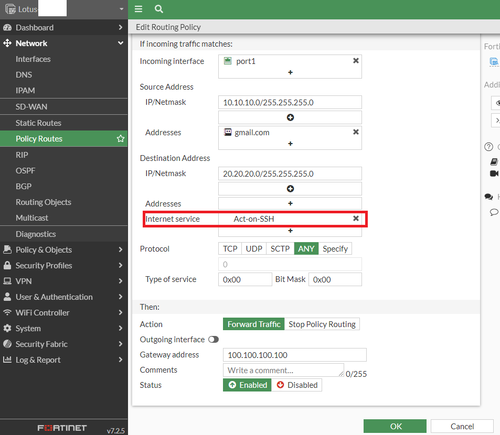Click the Policy & Objects icon

(x=7, y=249)
